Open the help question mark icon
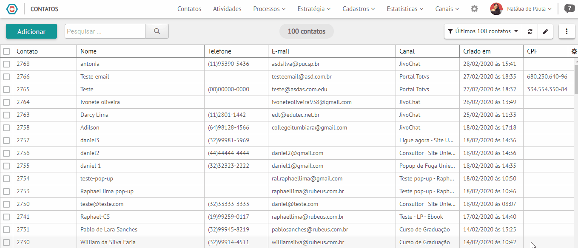Image resolution: width=578 pixels, height=248 pixels. pos(569,8)
